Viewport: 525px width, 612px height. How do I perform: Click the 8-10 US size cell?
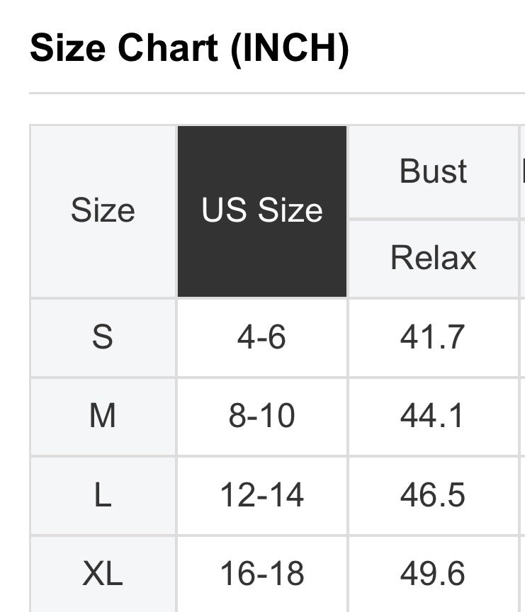click(x=262, y=416)
